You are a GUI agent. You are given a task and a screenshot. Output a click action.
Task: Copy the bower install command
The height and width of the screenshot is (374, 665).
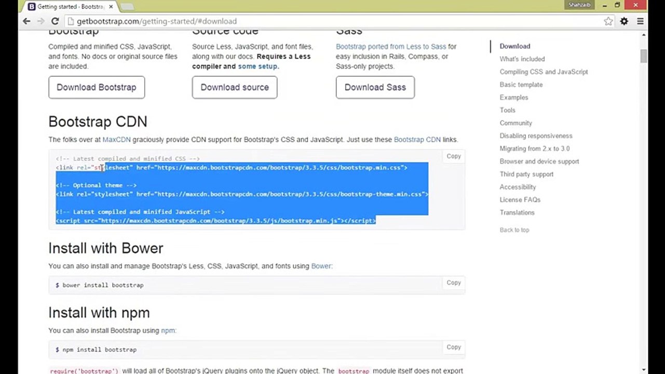pos(454,283)
